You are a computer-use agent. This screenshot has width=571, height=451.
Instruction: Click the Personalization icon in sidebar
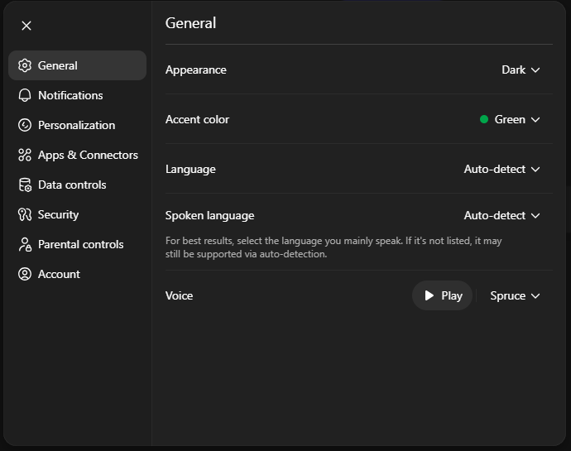[25, 125]
